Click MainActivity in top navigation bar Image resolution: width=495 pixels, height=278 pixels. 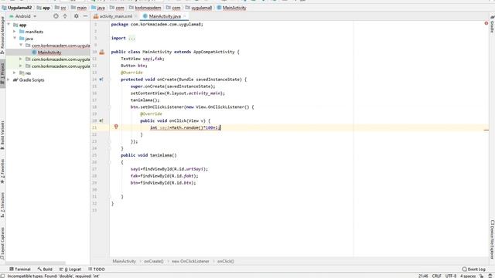tap(231, 8)
